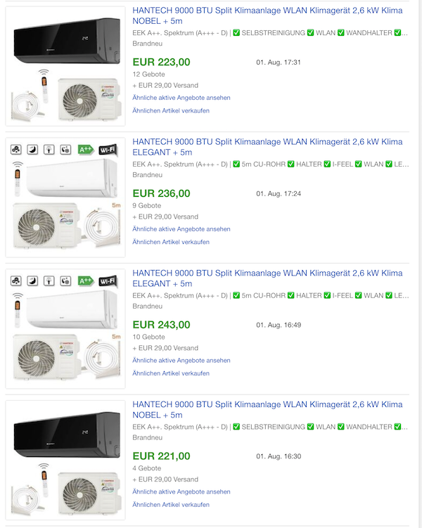Click 'Ähnlichen Artikel verkaufen' under EUR 221,00

pyautogui.click(x=171, y=504)
